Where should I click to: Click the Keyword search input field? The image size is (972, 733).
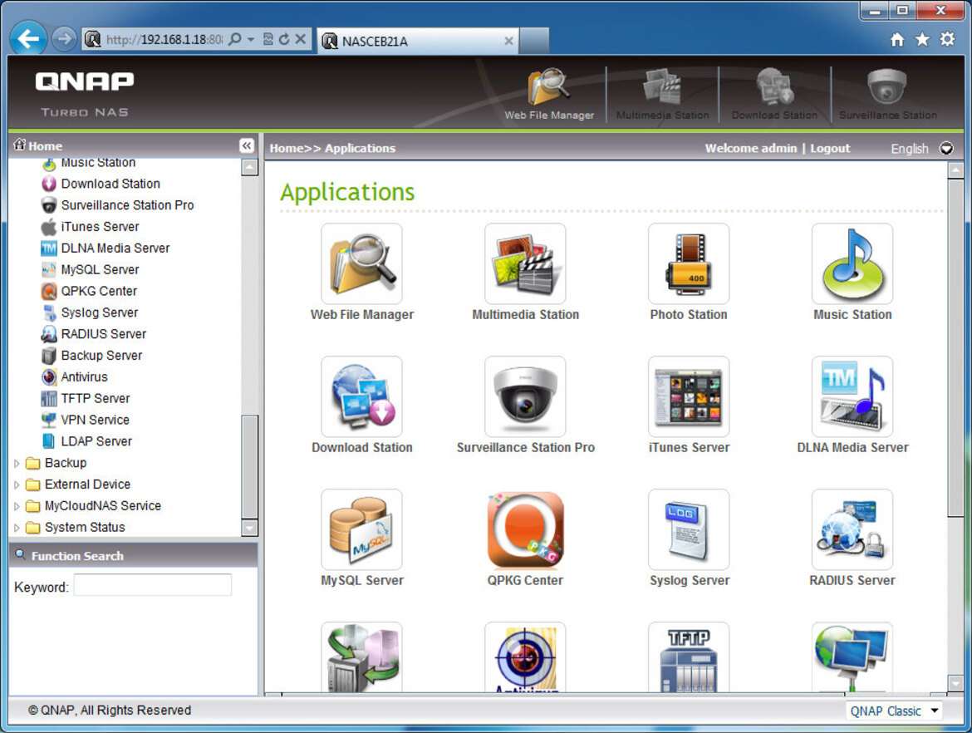[153, 585]
